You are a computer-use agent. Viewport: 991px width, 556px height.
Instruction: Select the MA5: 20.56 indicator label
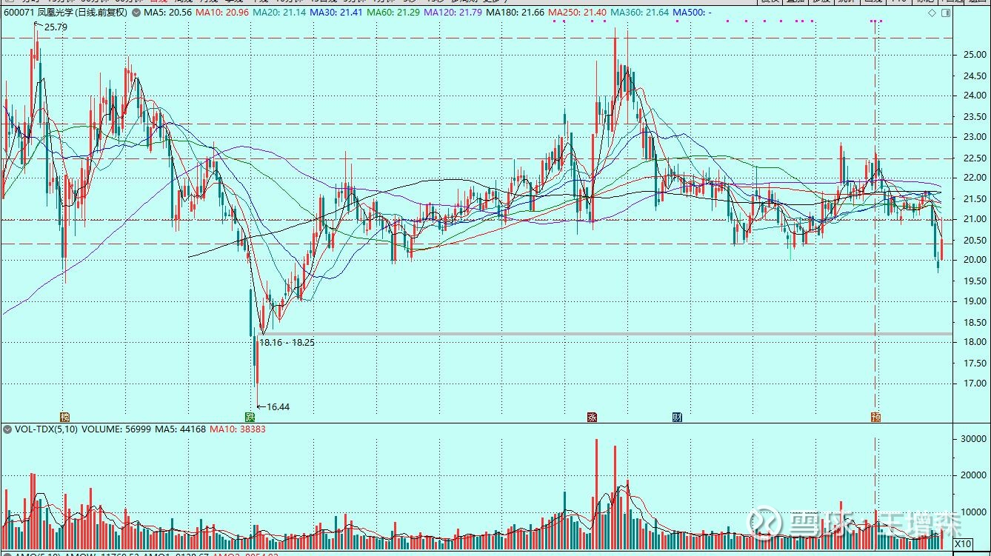click(x=168, y=13)
